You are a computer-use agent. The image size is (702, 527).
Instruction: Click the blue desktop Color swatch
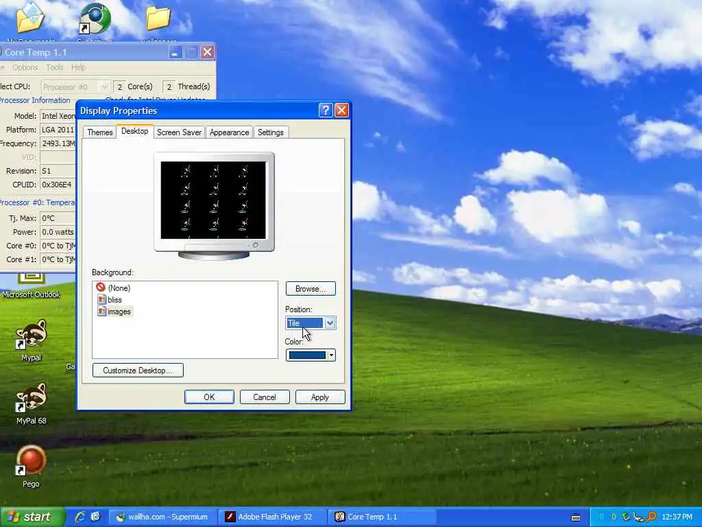[x=307, y=355]
